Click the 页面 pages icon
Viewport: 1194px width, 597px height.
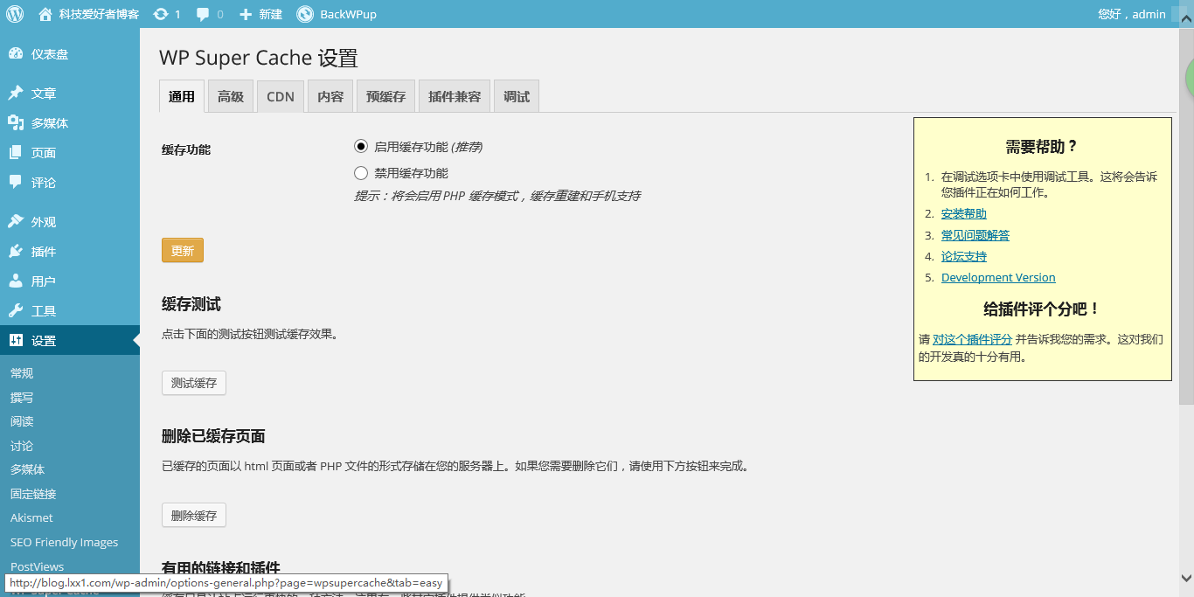(16, 153)
